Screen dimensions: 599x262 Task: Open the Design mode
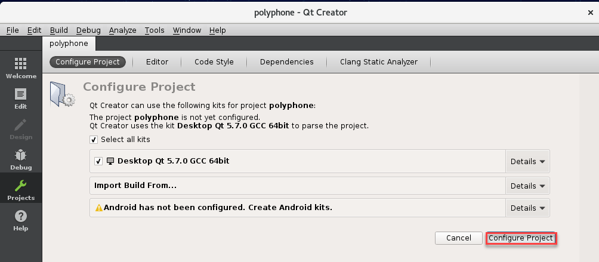point(21,129)
